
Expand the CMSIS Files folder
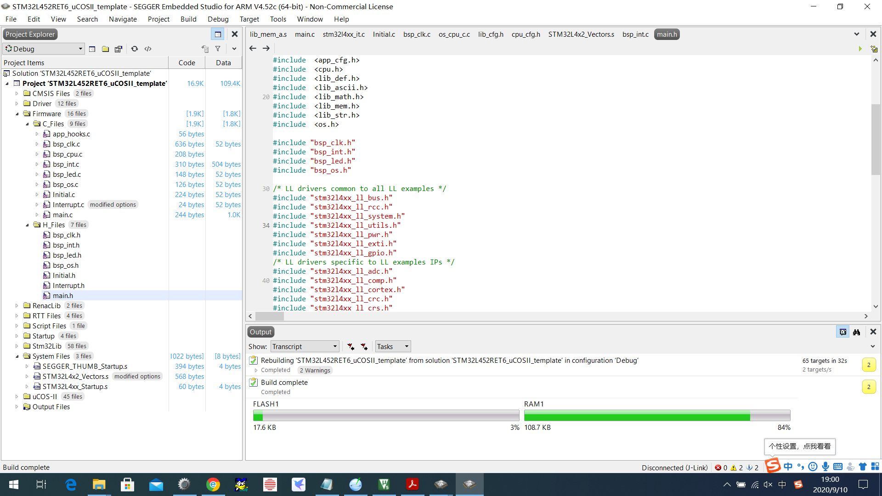point(17,94)
